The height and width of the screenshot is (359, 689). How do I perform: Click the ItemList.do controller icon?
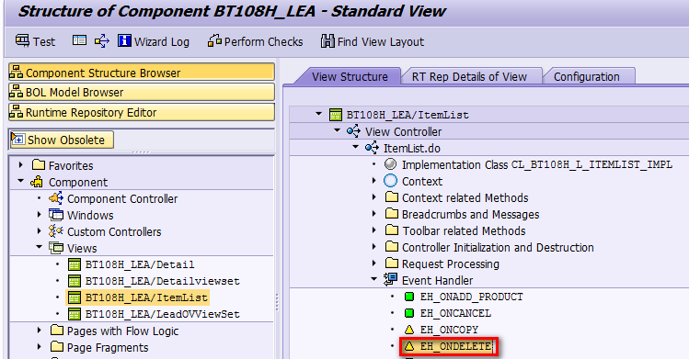click(x=372, y=148)
